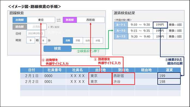The width and height of the screenshot is (190, 107).
Task: Click the swap stations arrows icon
Action: click(x=59, y=20)
